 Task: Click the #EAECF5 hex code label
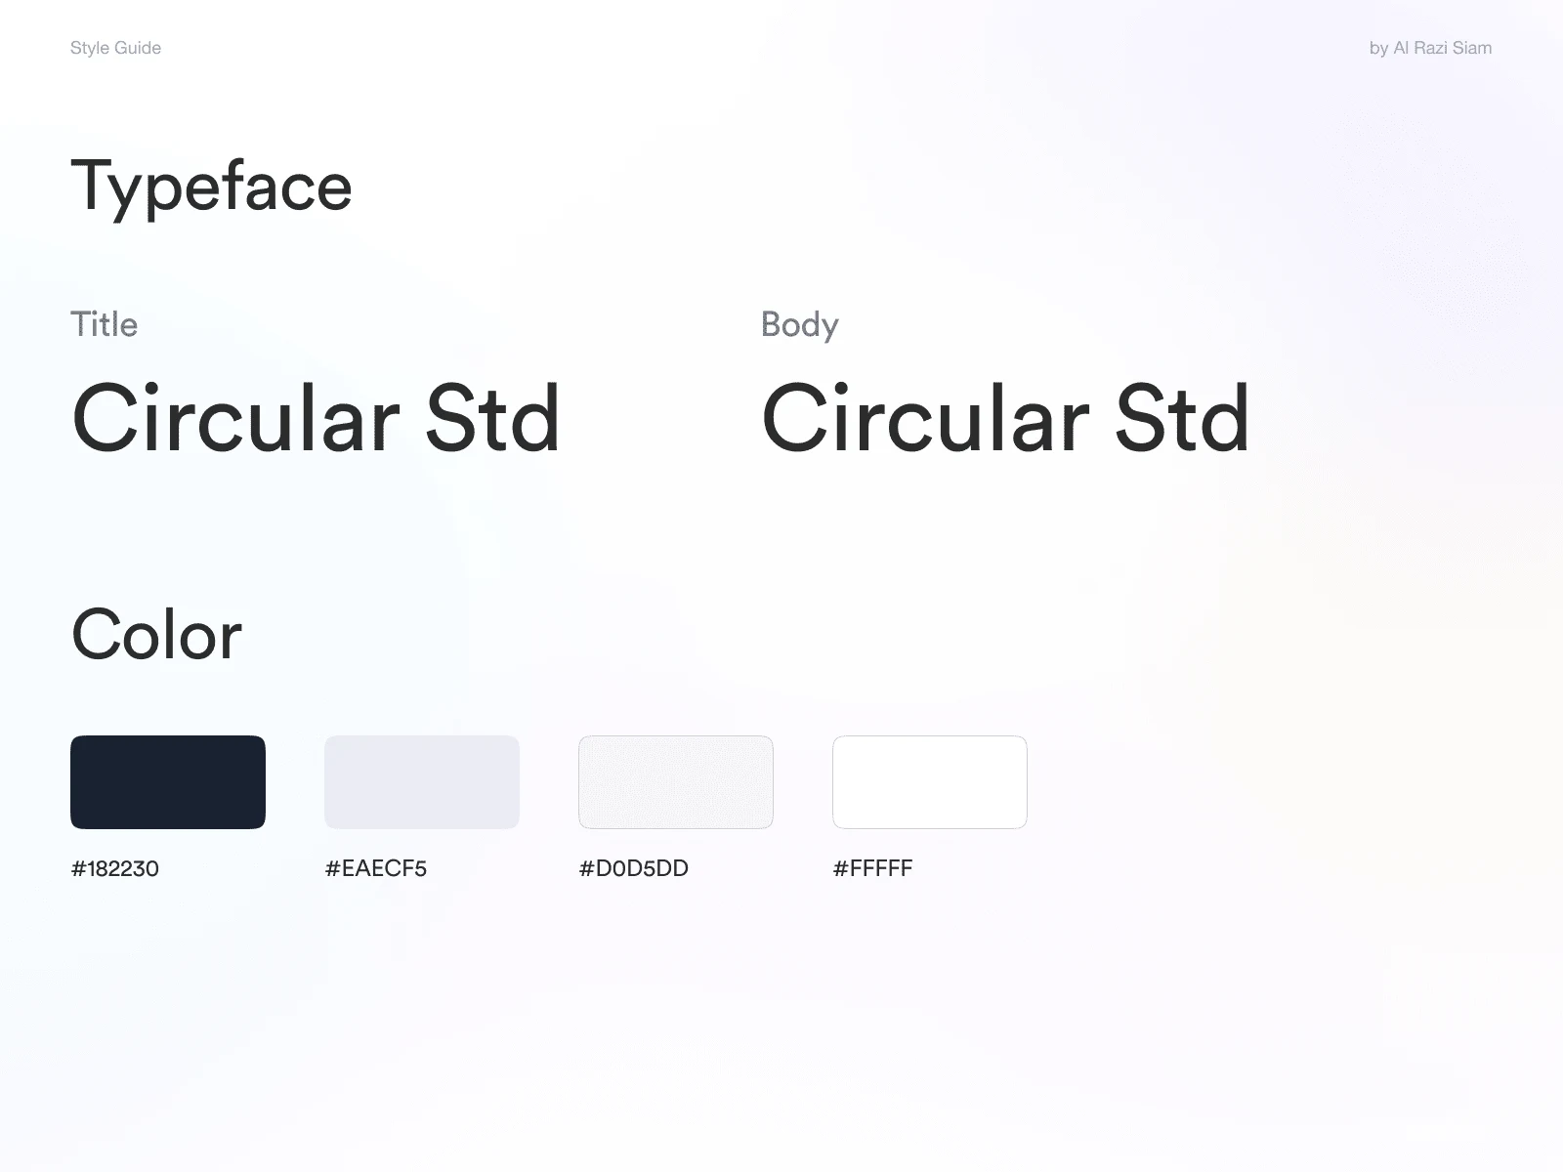[376, 868]
